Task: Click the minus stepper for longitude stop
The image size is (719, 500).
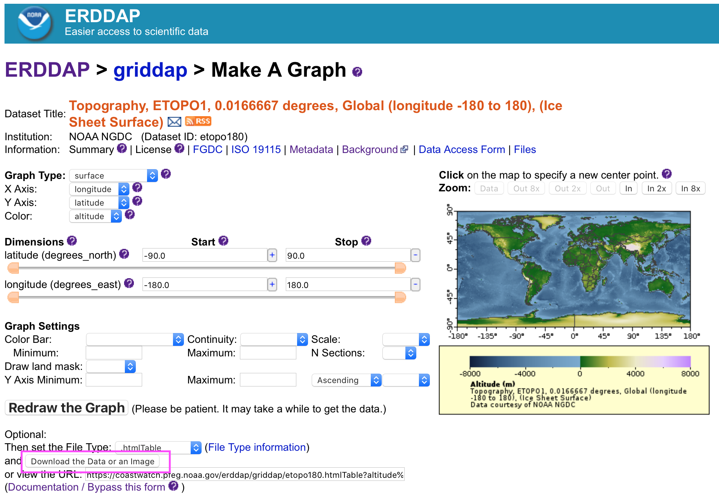Action: 415,285
